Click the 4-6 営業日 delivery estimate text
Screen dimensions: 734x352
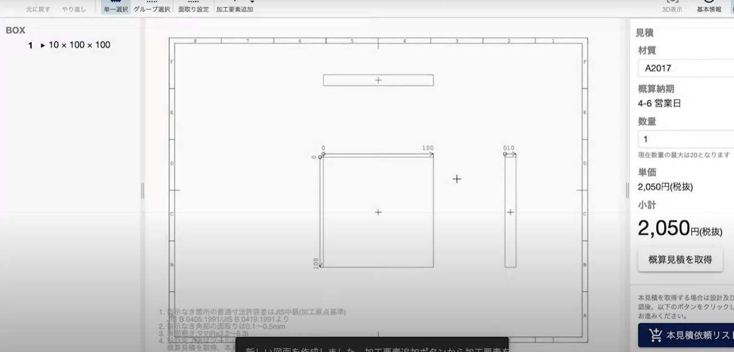[660, 104]
